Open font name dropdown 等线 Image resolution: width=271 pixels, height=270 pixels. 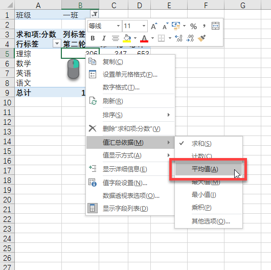(x=118, y=26)
